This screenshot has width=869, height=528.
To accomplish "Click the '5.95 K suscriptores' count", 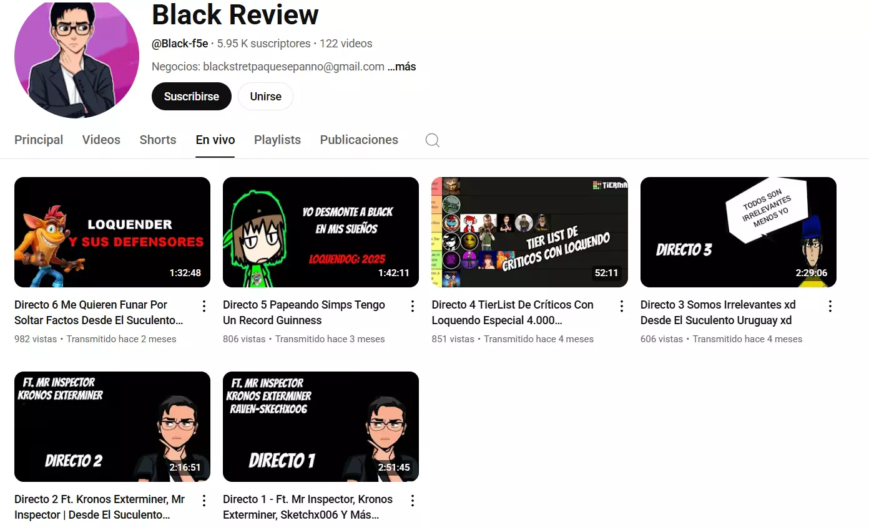I will (x=264, y=44).
